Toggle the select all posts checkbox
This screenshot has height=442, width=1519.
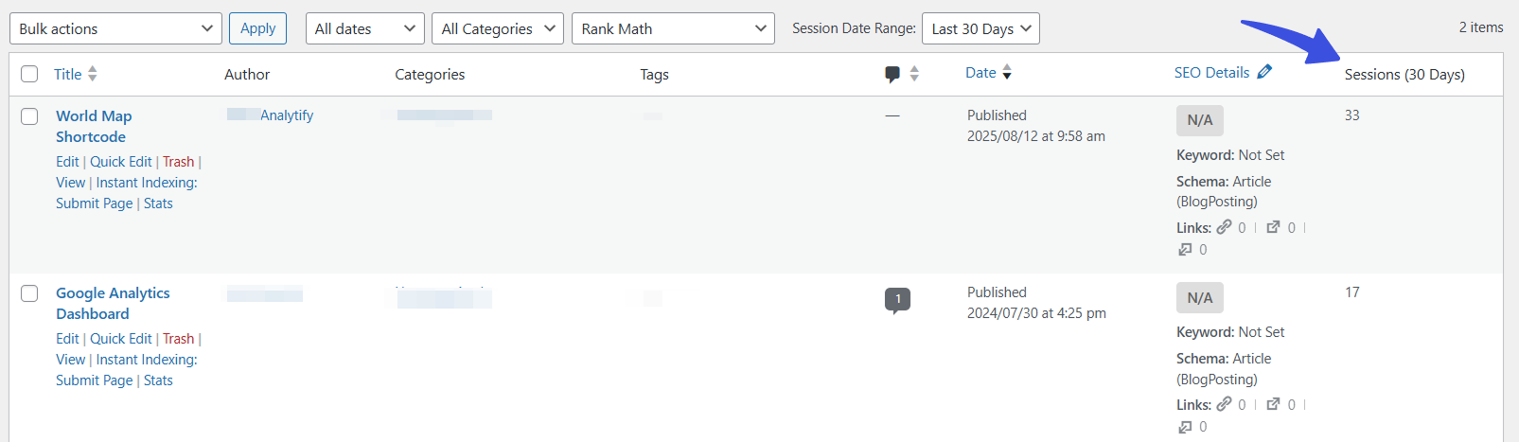(x=29, y=74)
